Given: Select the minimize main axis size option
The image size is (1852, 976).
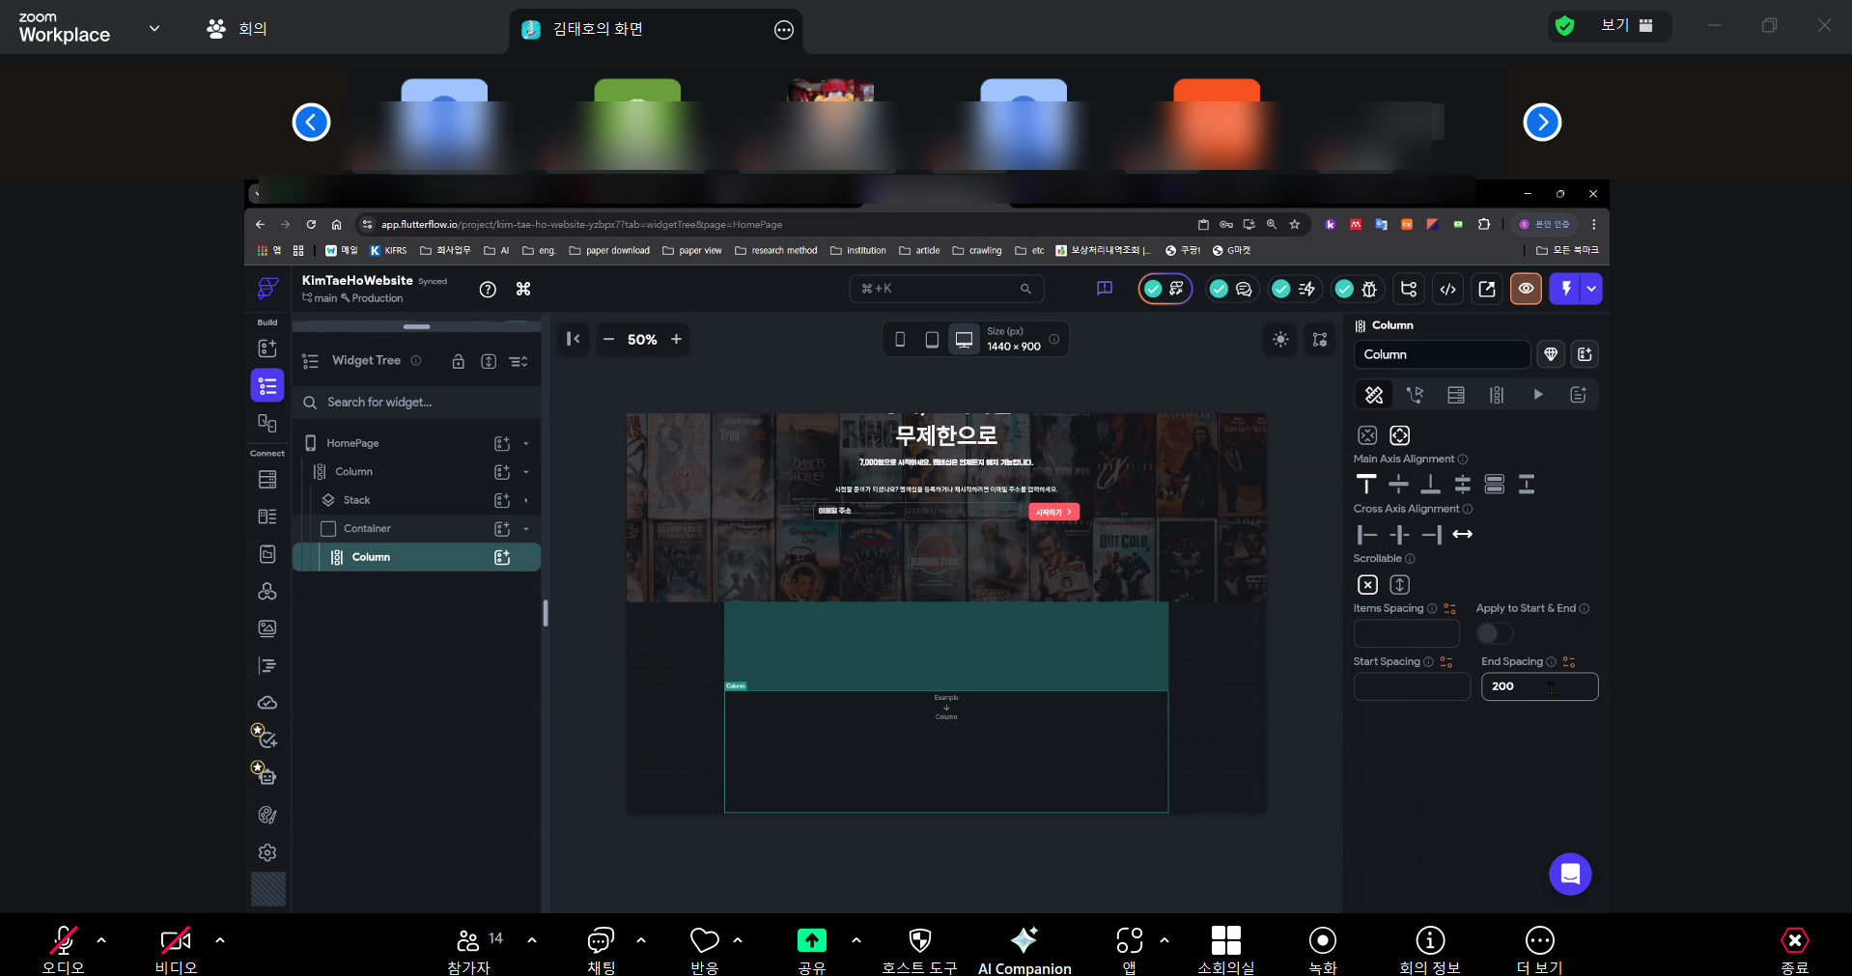Looking at the screenshot, I should 1367,435.
